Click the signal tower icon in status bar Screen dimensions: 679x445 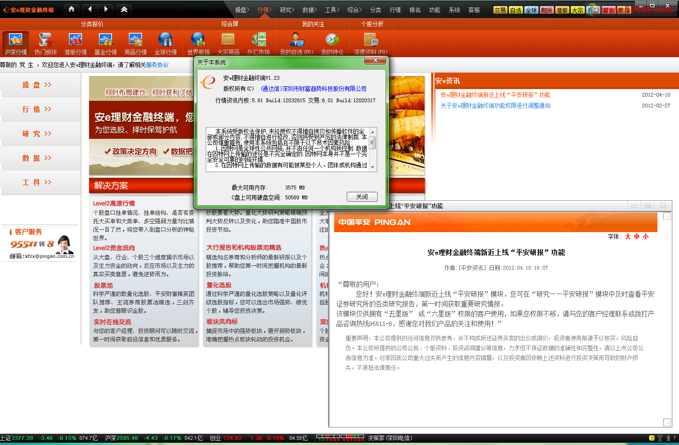click(x=660, y=438)
